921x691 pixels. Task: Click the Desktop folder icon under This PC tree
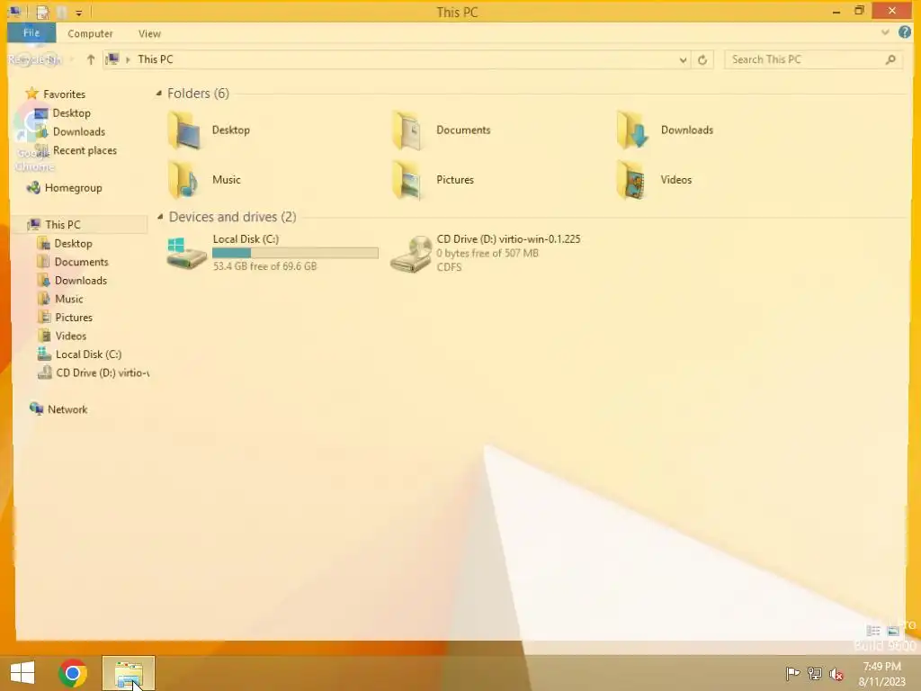click(43, 243)
